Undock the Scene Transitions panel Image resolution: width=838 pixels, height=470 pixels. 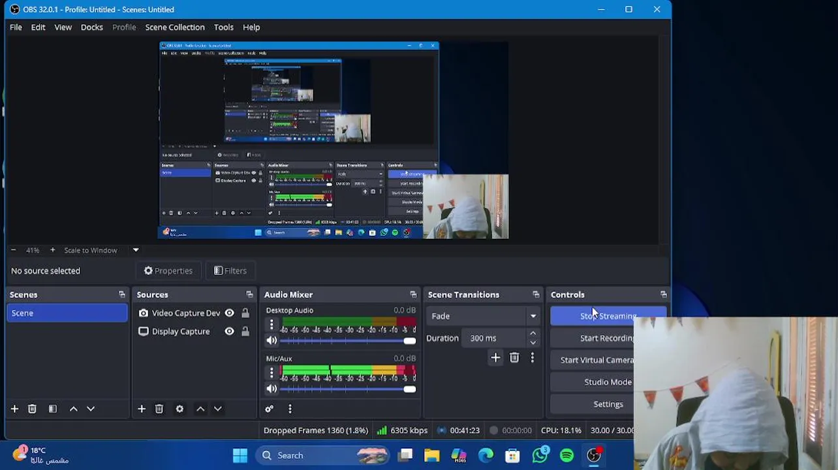[536, 294]
